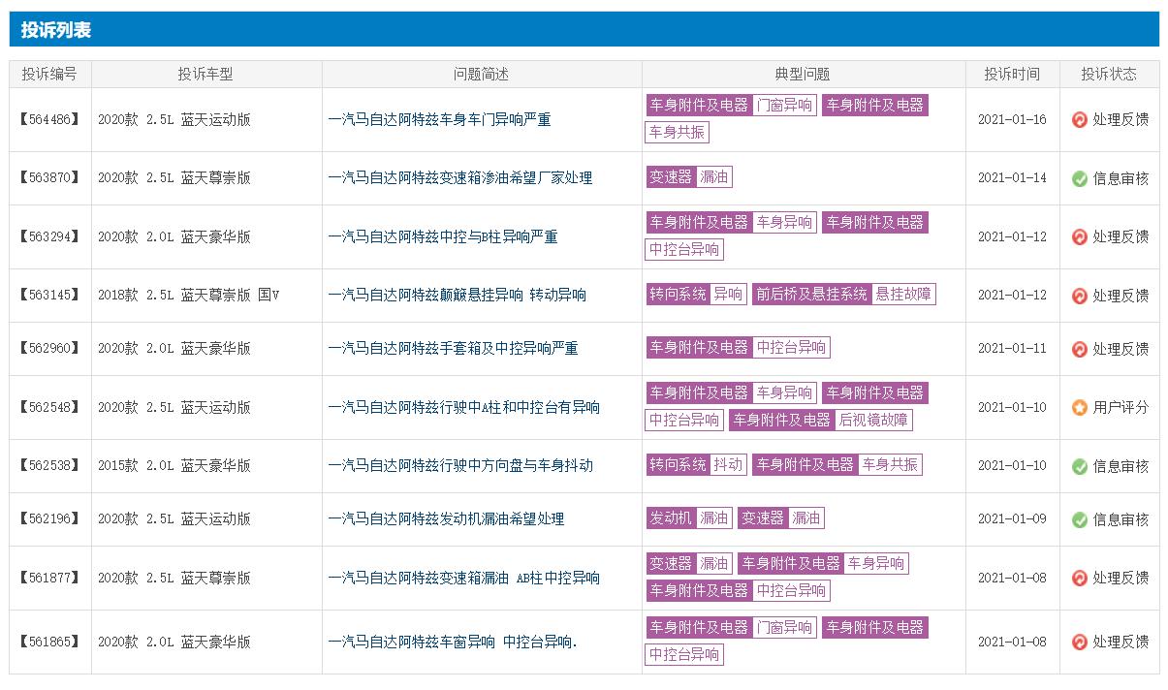Click green check icon for complaint 563870

pyautogui.click(x=1079, y=178)
